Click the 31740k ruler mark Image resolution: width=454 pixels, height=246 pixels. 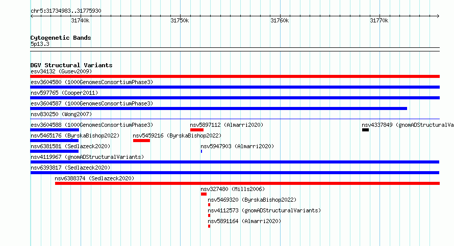point(80,20)
